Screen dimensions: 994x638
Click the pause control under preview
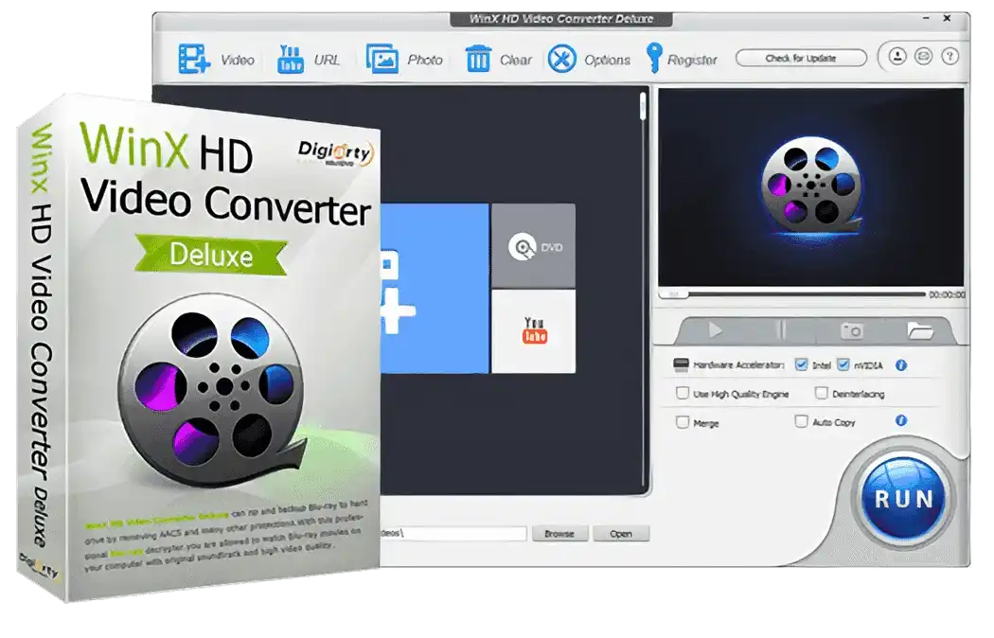tap(782, 330)
